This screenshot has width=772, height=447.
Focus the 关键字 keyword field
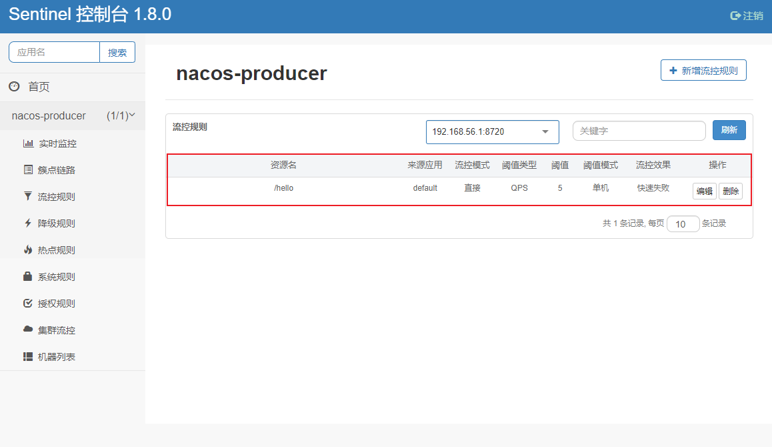[x=639, y=131]
